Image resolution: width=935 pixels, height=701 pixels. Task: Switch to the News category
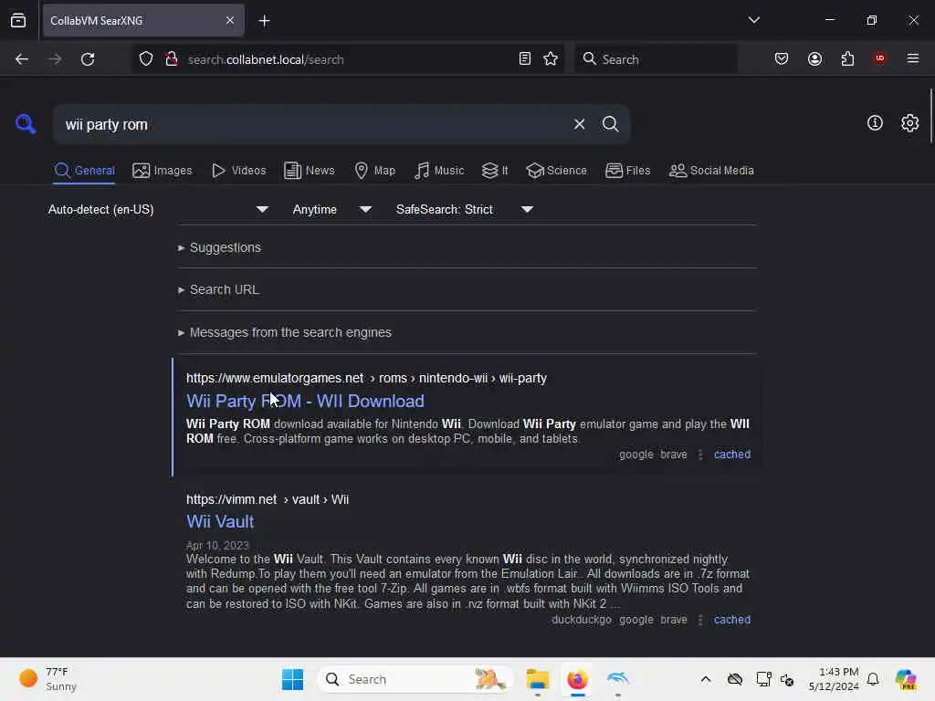point(310,171)
